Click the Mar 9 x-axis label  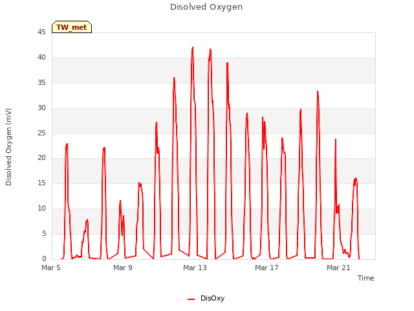click(123, 268)
